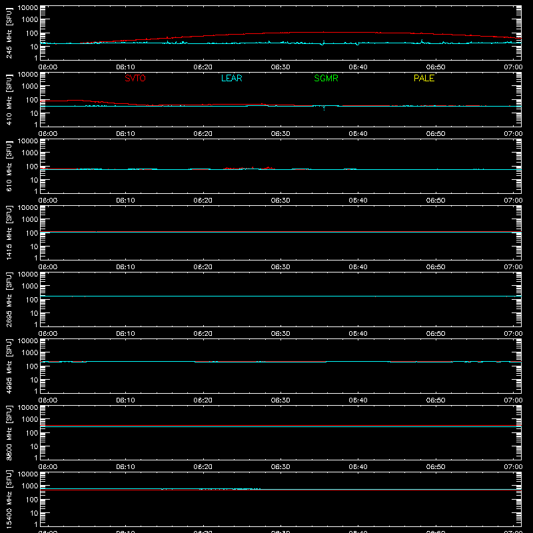The height and width of the screenshot is (533, 533).
Task: Click the green SGMR legend label
Action: [326, 78]
